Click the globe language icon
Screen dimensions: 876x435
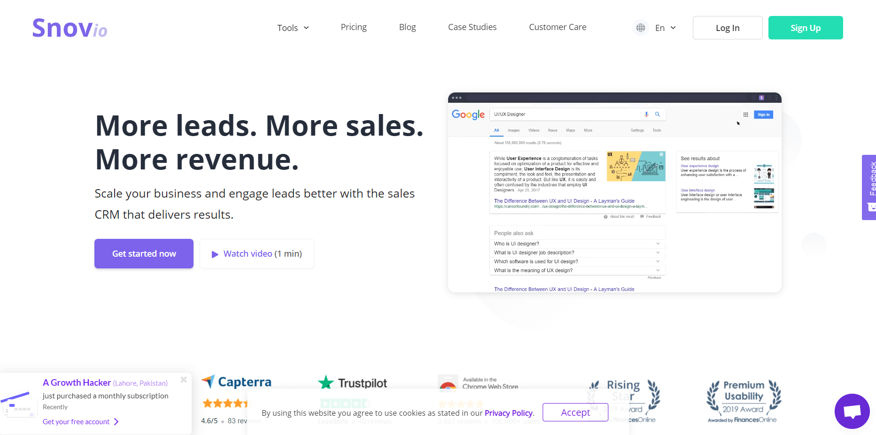pyautogui.click(x=640, y=28)
